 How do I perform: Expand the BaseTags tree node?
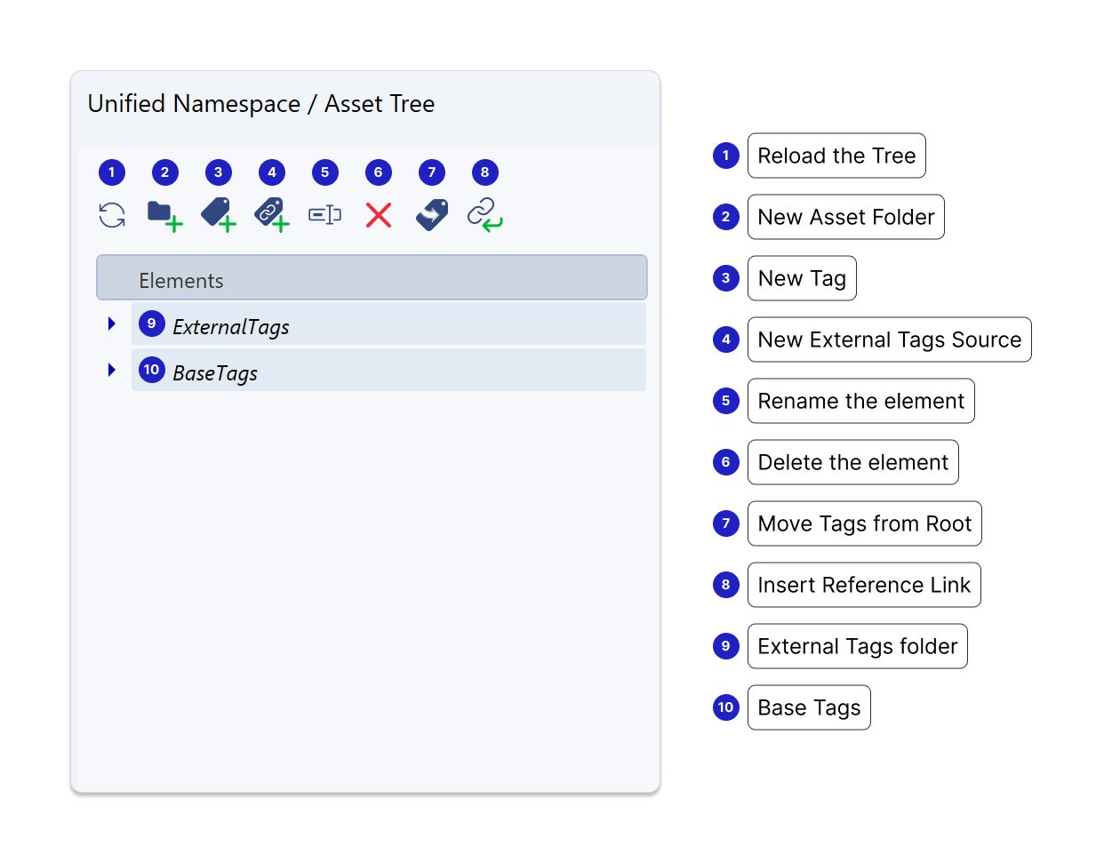(111, 370)
